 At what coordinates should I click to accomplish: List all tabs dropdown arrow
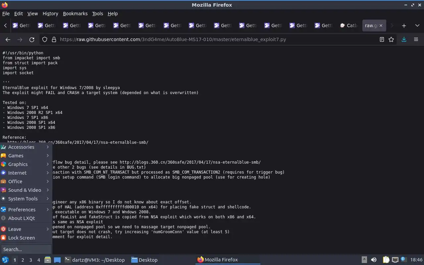point(417,26)
